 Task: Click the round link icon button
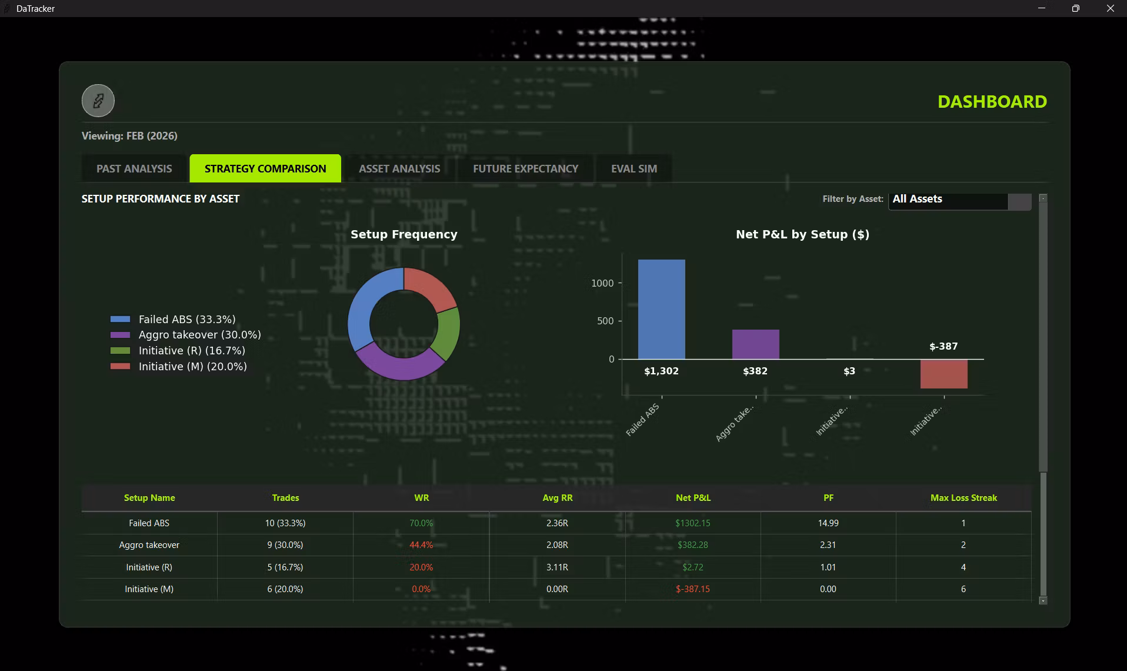click(98, 101)
